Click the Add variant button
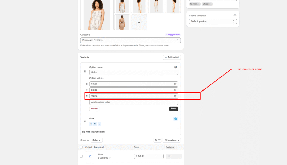The width and height of the screenshot is (287, 165). (x=172, y=57)
